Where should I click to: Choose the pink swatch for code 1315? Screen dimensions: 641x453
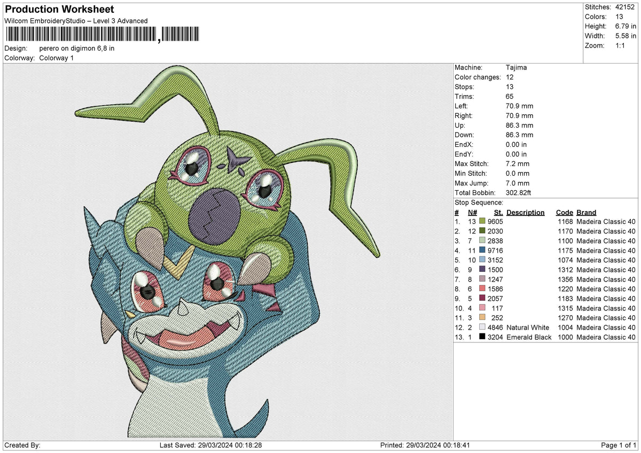(x=482, y=308)
